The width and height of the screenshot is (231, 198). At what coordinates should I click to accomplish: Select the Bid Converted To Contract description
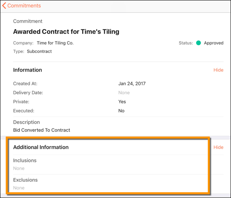(42, 130)
